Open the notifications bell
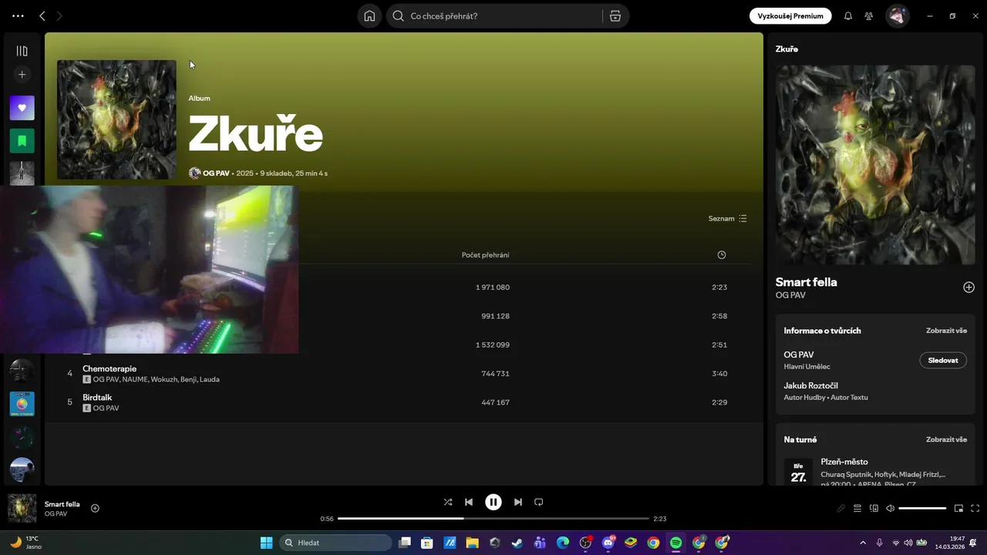The width and height of the screenshot is (987, 555). tap(848, 16)
